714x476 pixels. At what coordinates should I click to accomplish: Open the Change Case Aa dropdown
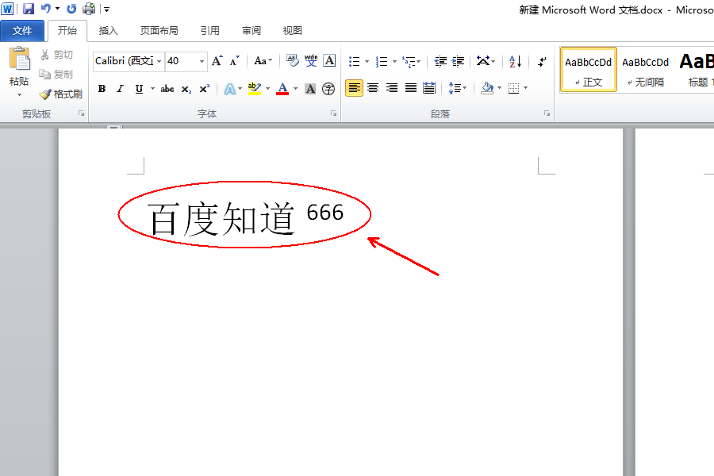[x=263, y=60]
